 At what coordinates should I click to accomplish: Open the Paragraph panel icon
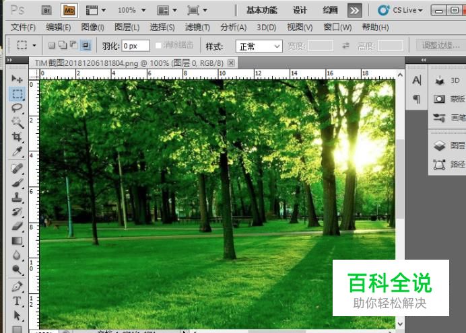tap(417, 99)
